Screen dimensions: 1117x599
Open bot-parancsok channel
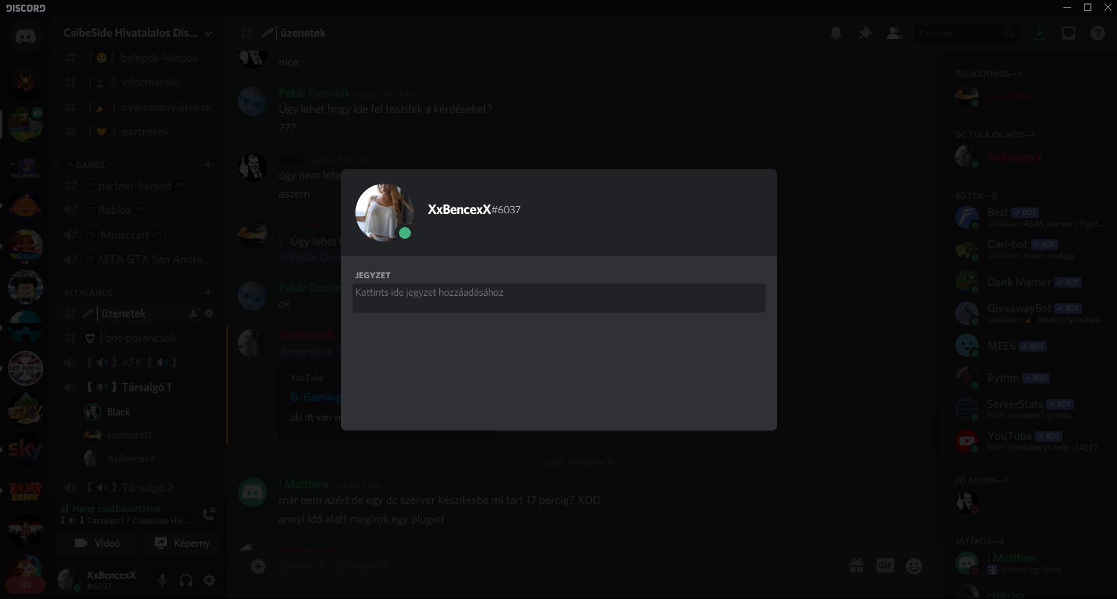click(x=138, y=338)
